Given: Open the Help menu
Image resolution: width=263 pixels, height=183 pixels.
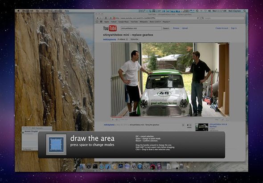Looking at the screenshot, I should tap(67, 11).
